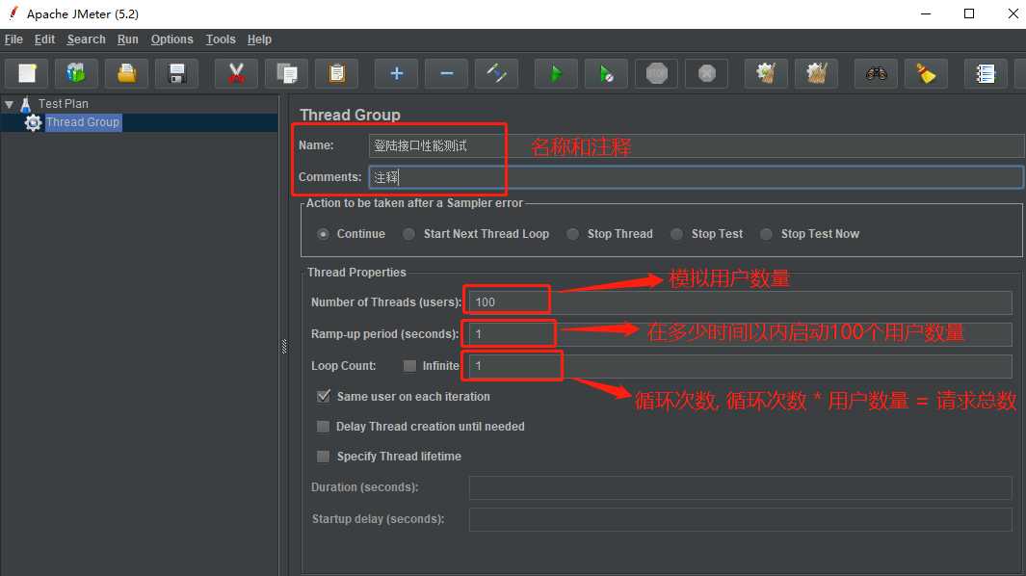Open the File menu
The image size is (1026, 576).
(13, 39)
